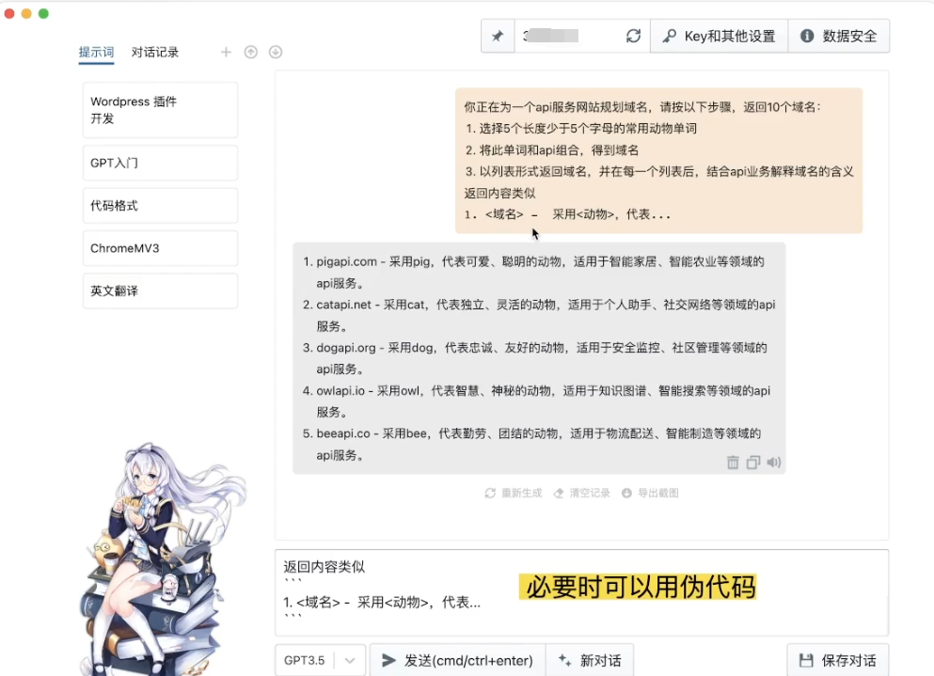
Task: Select the 提示词 tab
Action: 96,53
